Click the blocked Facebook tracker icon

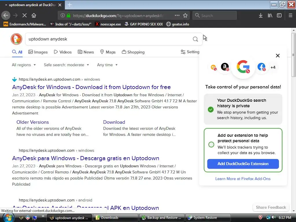tap(261, 67)
